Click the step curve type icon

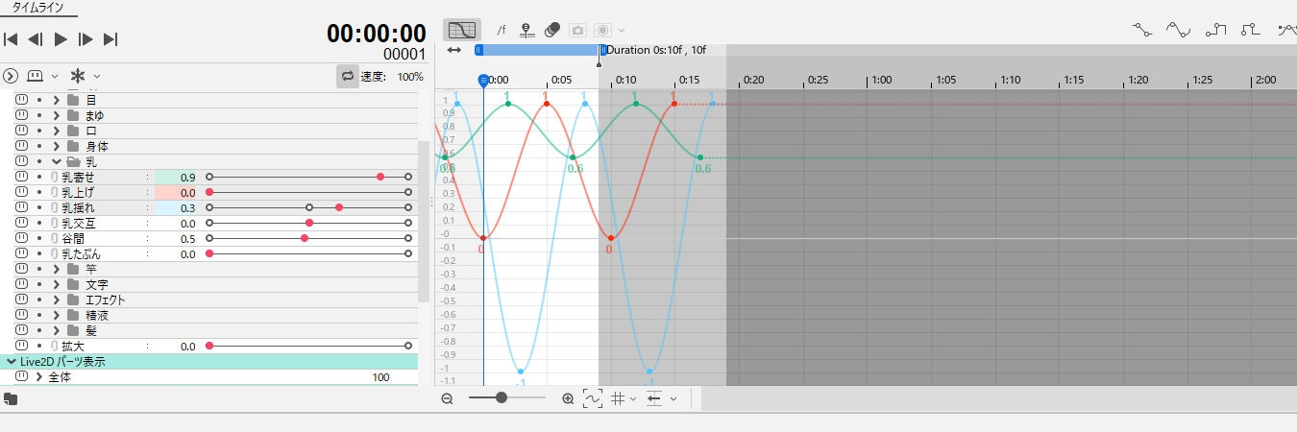[x=1215, y=30]
